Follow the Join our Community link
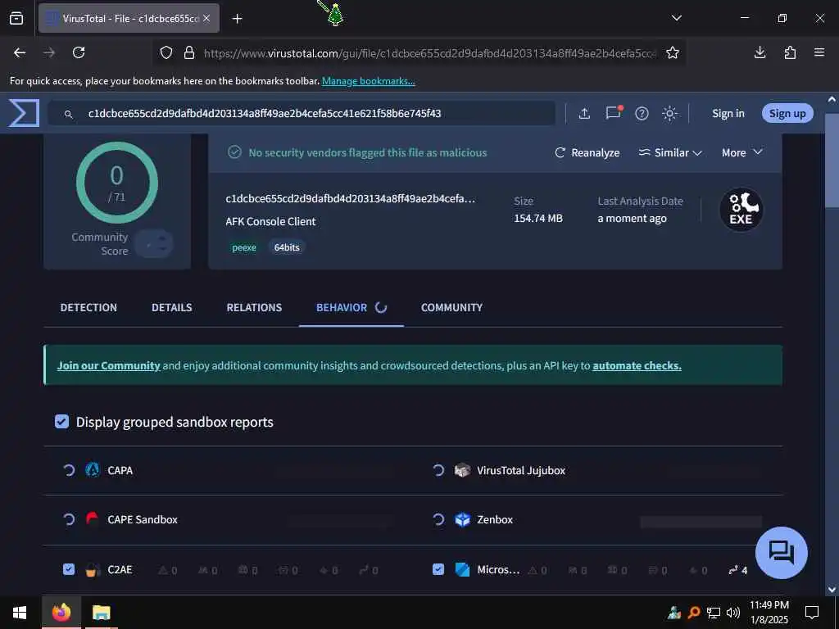This screenshot has height=629, width=839. 109,365
